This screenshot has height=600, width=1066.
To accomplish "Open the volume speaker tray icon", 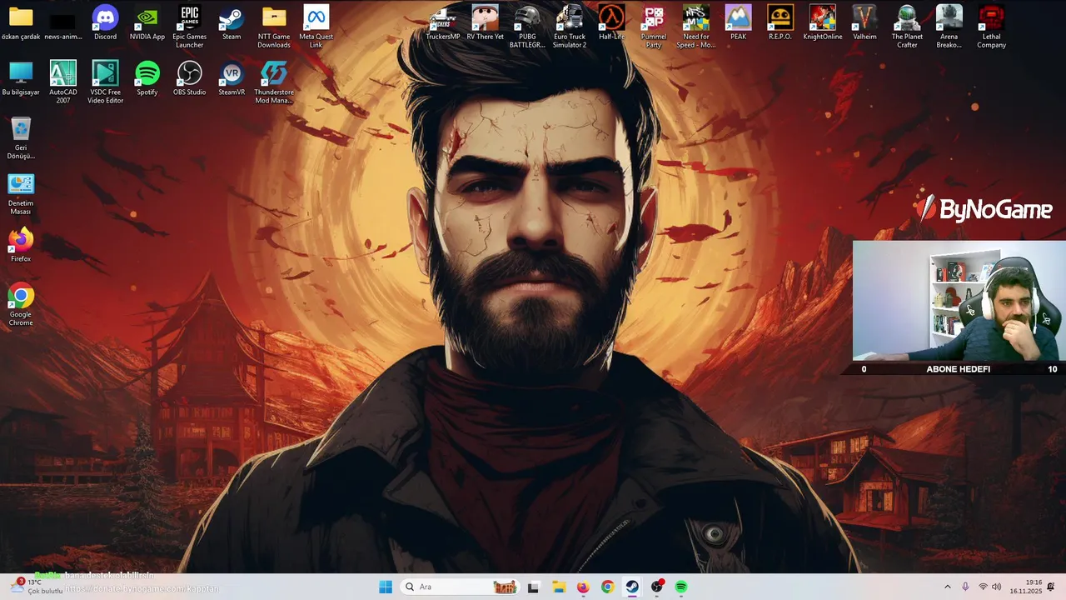I will [x=996, y=587].
